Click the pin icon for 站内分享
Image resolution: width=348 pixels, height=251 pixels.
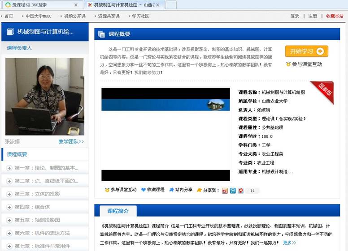171,190
